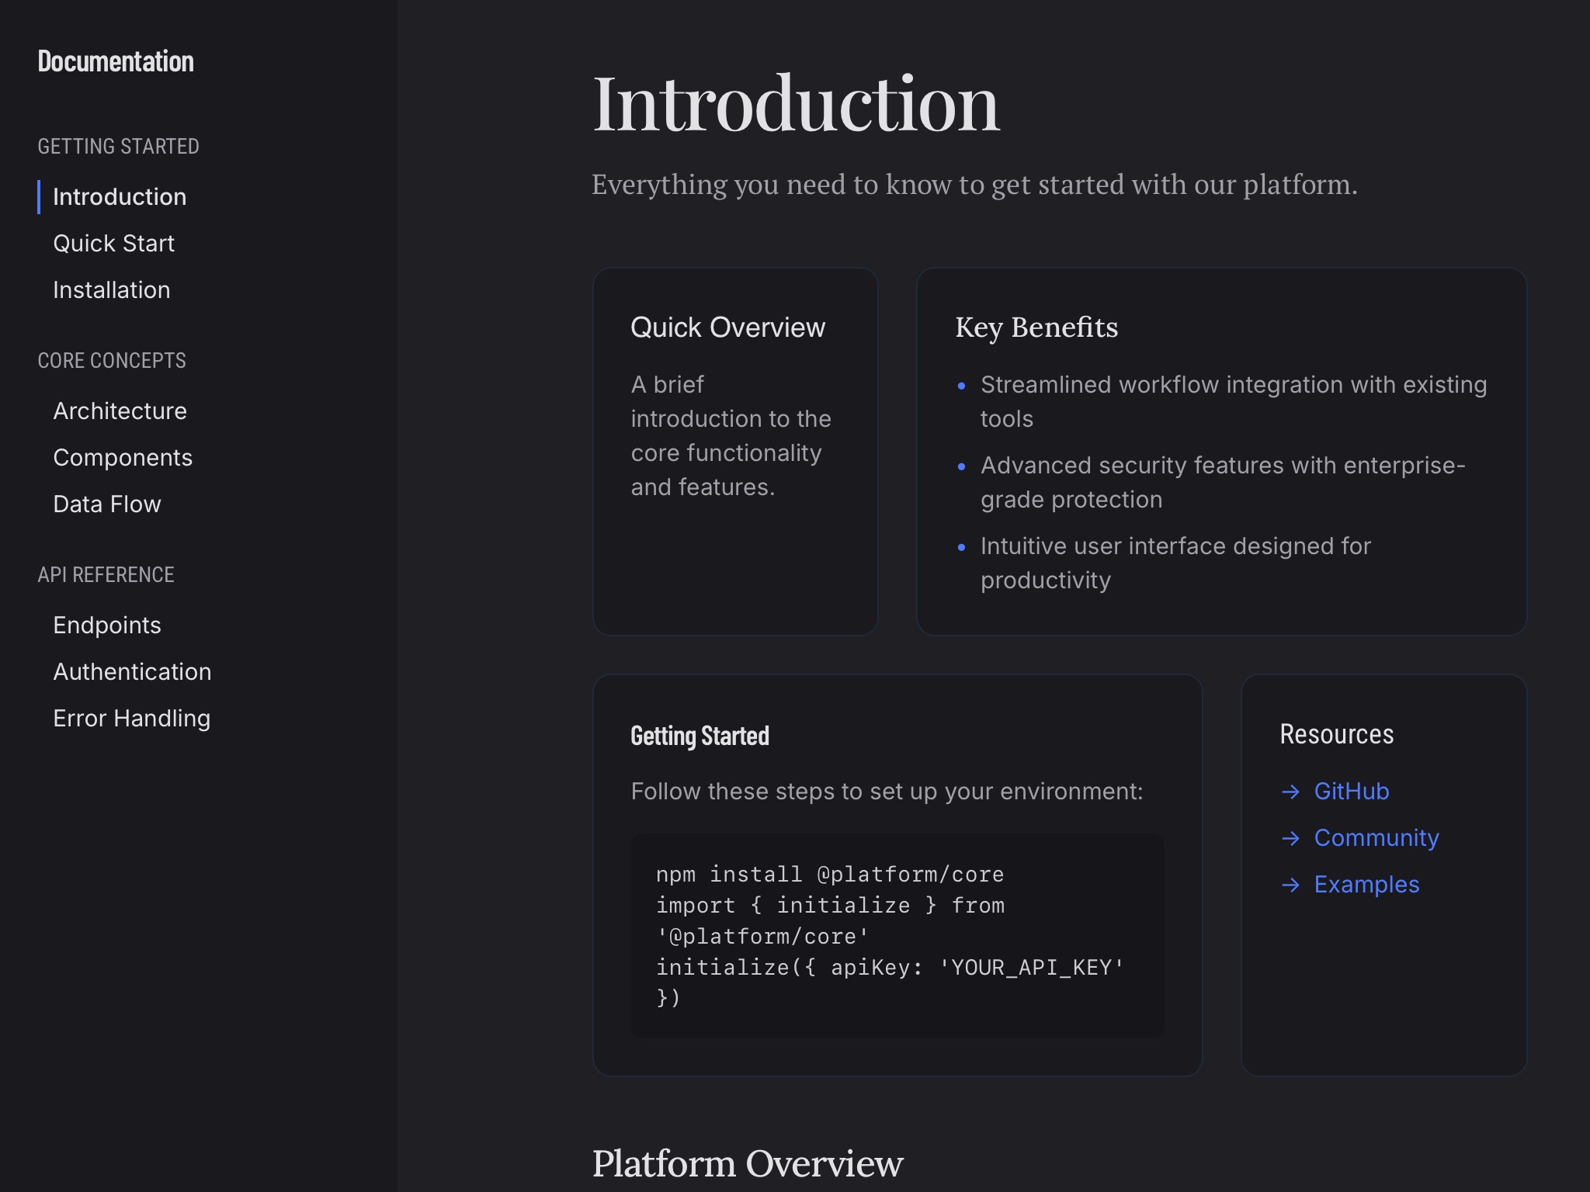Click the Documentation title
The height and width of the screenshot is (1192, 1590).
tap(116, 61)
